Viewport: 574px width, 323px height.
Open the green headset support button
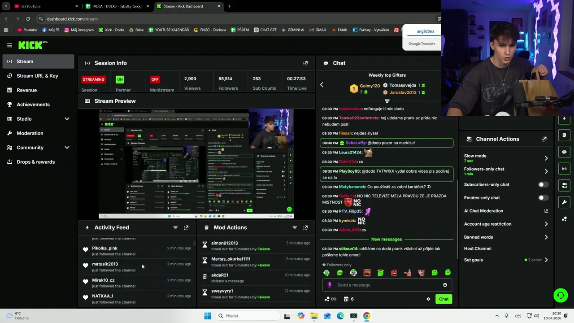click(561, 295)
